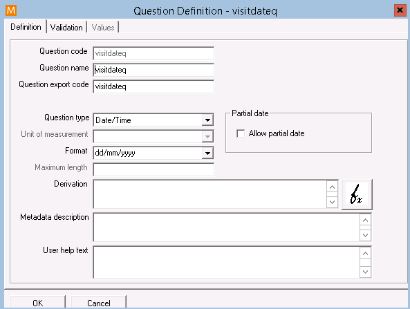Click the Cancel button

99,303
